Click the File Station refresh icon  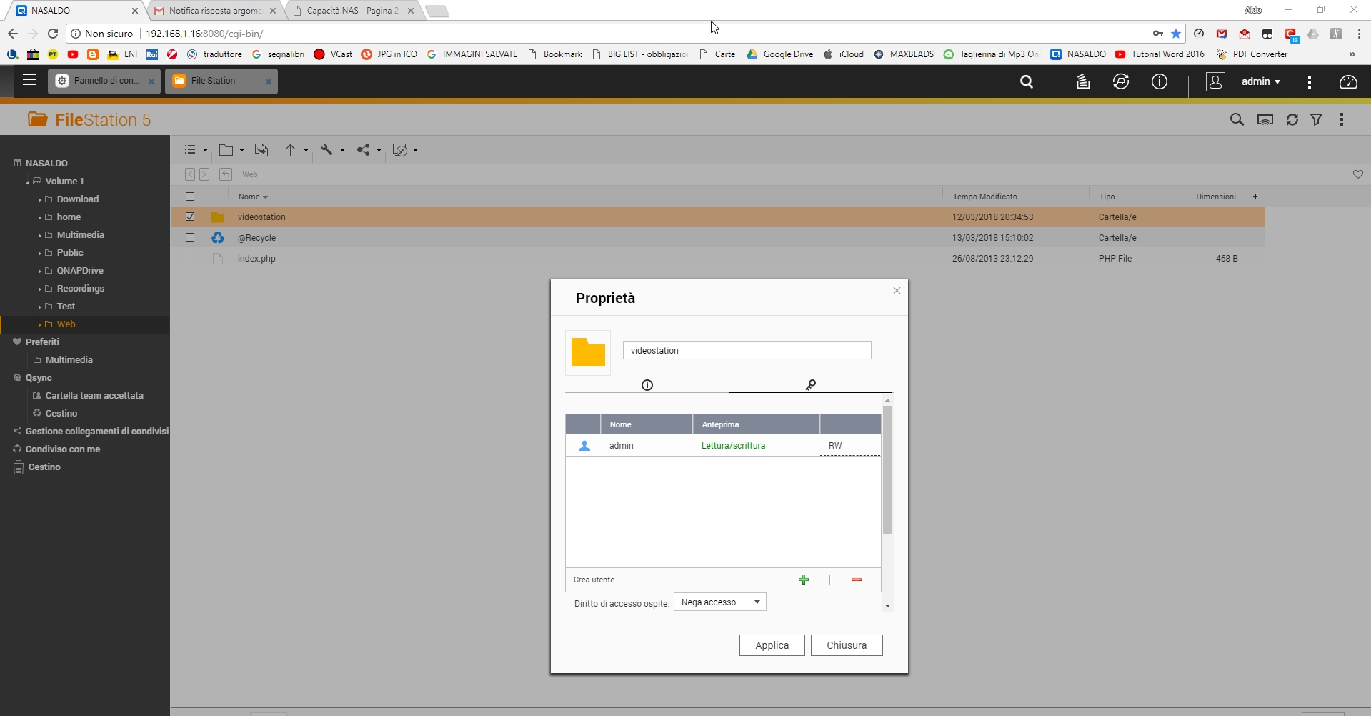(x=1292, y=120)
